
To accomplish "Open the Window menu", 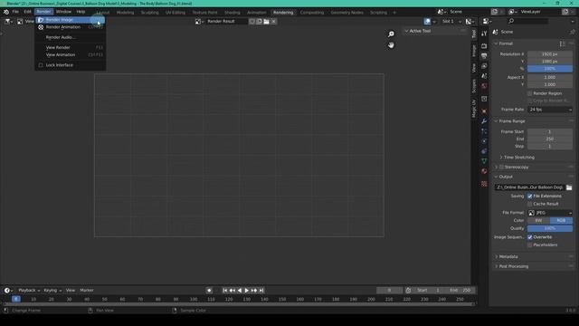I will coord(63,12).
